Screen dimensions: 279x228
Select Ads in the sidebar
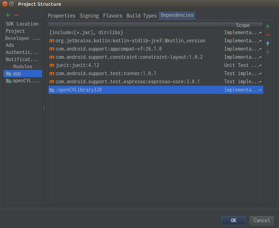pyautogui.click(x=10, y=45)
